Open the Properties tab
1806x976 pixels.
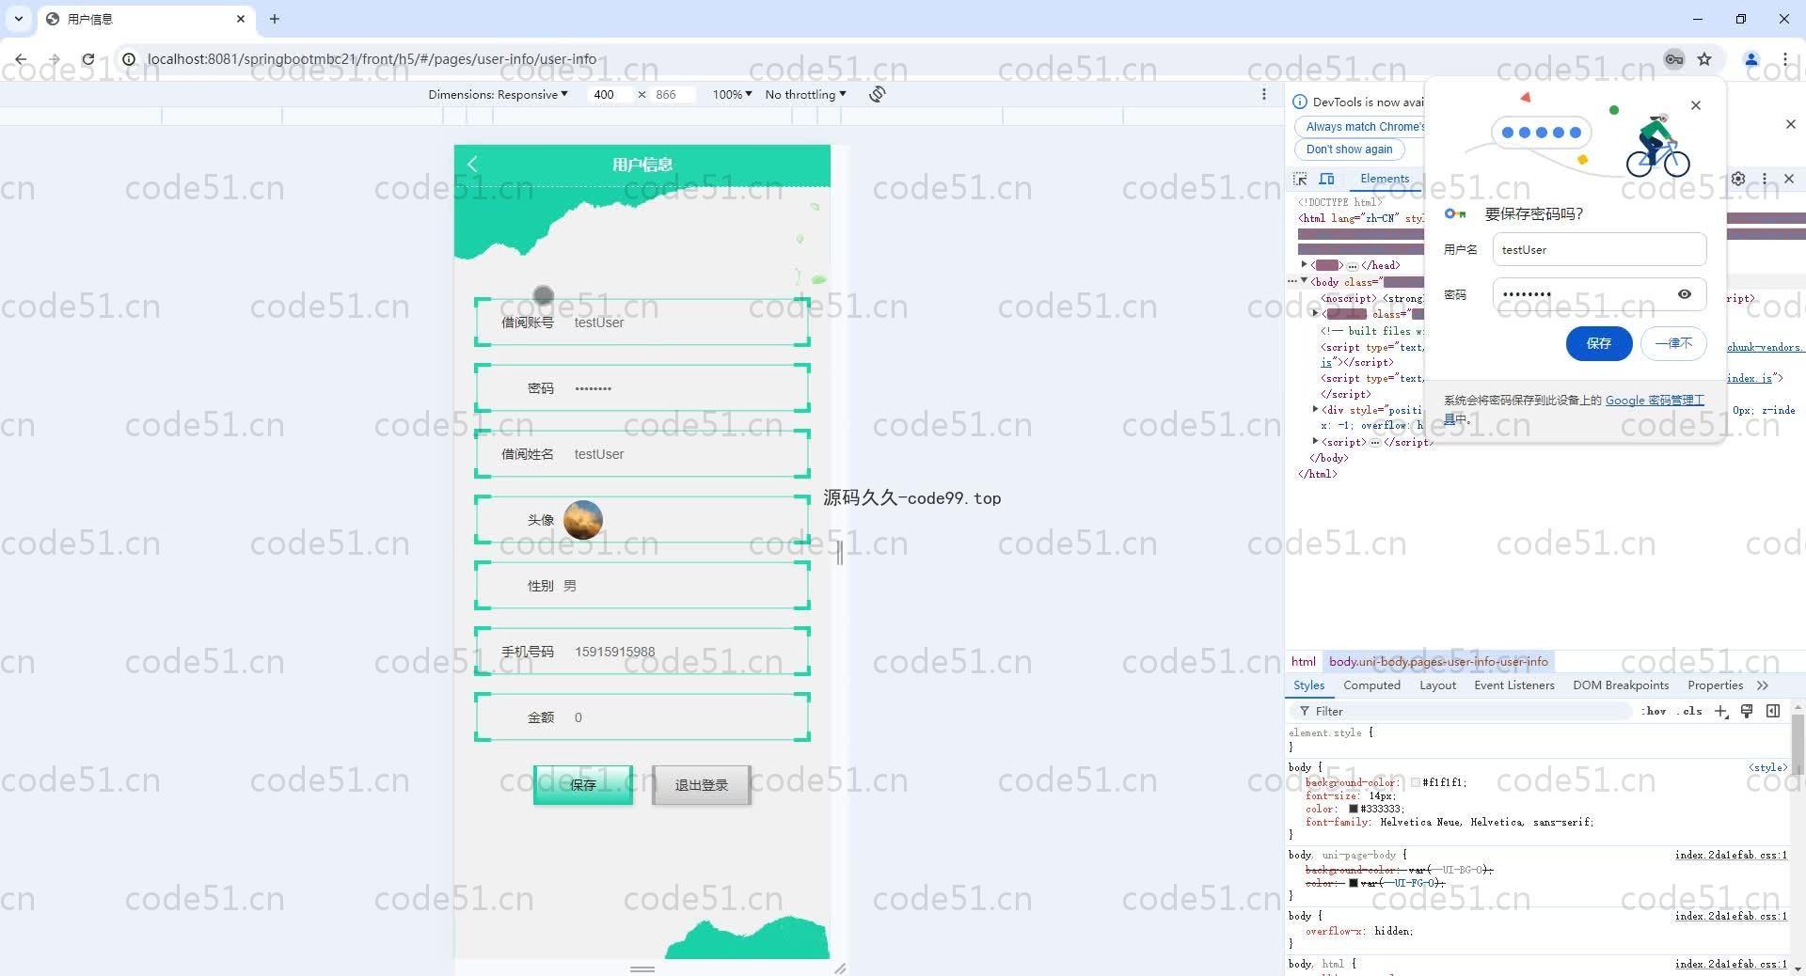tap(1715, 685)
